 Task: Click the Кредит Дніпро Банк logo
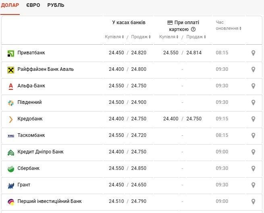pyautogui.click(x=11, y=152)
